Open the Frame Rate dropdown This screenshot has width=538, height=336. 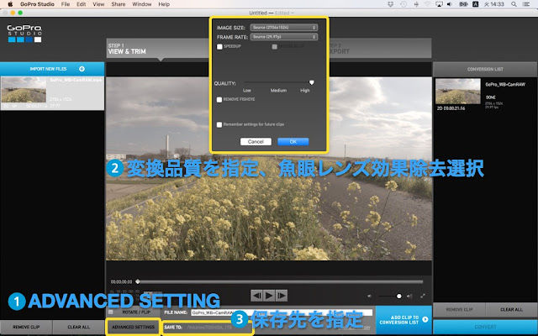click(x=284, y=37)
